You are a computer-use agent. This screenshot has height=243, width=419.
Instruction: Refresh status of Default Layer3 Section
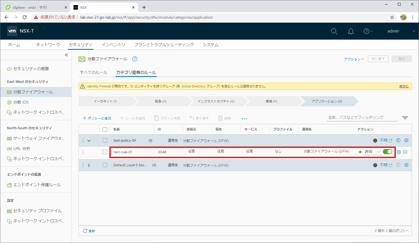(390, 165)
